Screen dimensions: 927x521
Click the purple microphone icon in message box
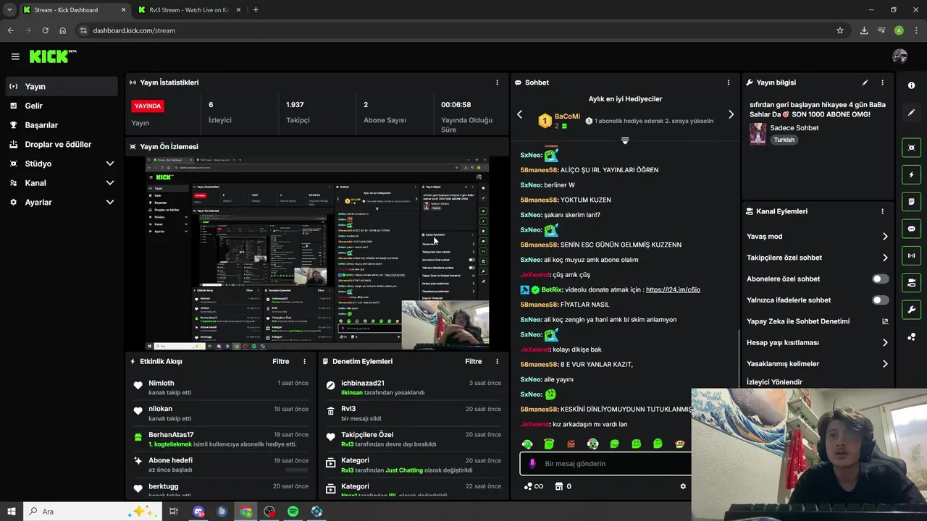[x=532, y=463]
